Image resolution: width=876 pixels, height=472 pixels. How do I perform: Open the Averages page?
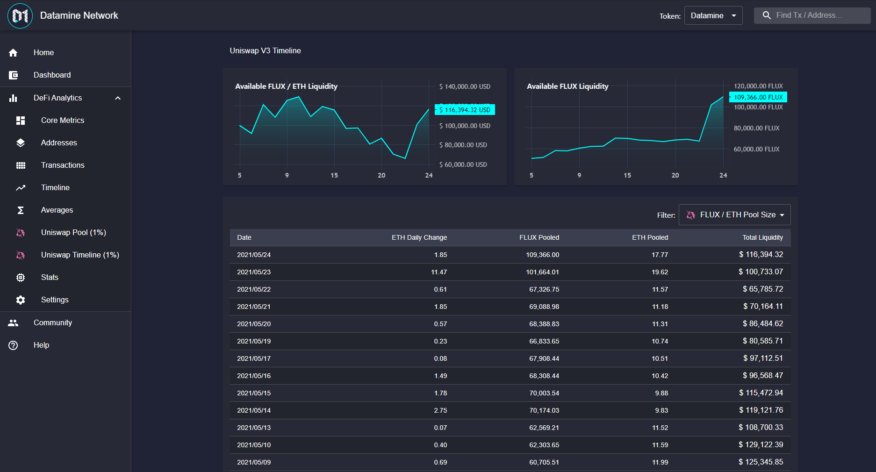coord(65,210)
